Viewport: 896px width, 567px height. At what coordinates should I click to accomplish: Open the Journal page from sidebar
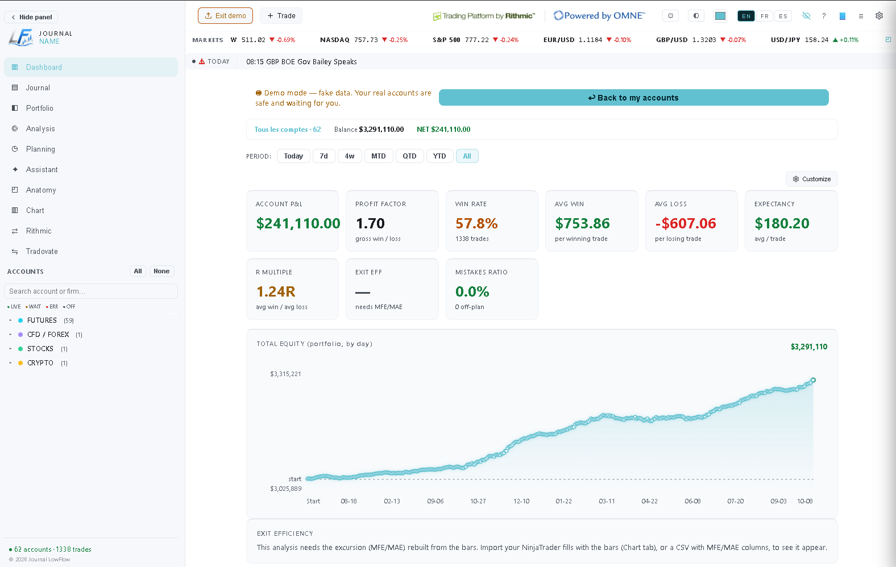pos(91,87)
